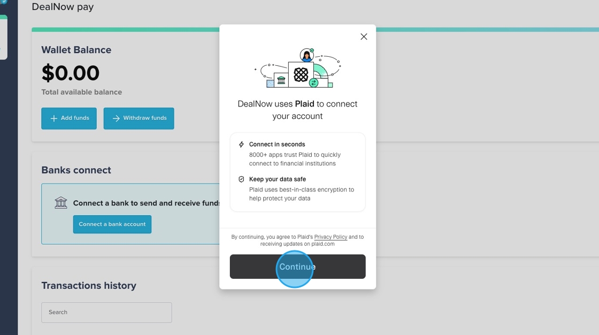Click the Banks connect heading
Viewport: 599px width, 335px height.
click(x=76, y=170)
